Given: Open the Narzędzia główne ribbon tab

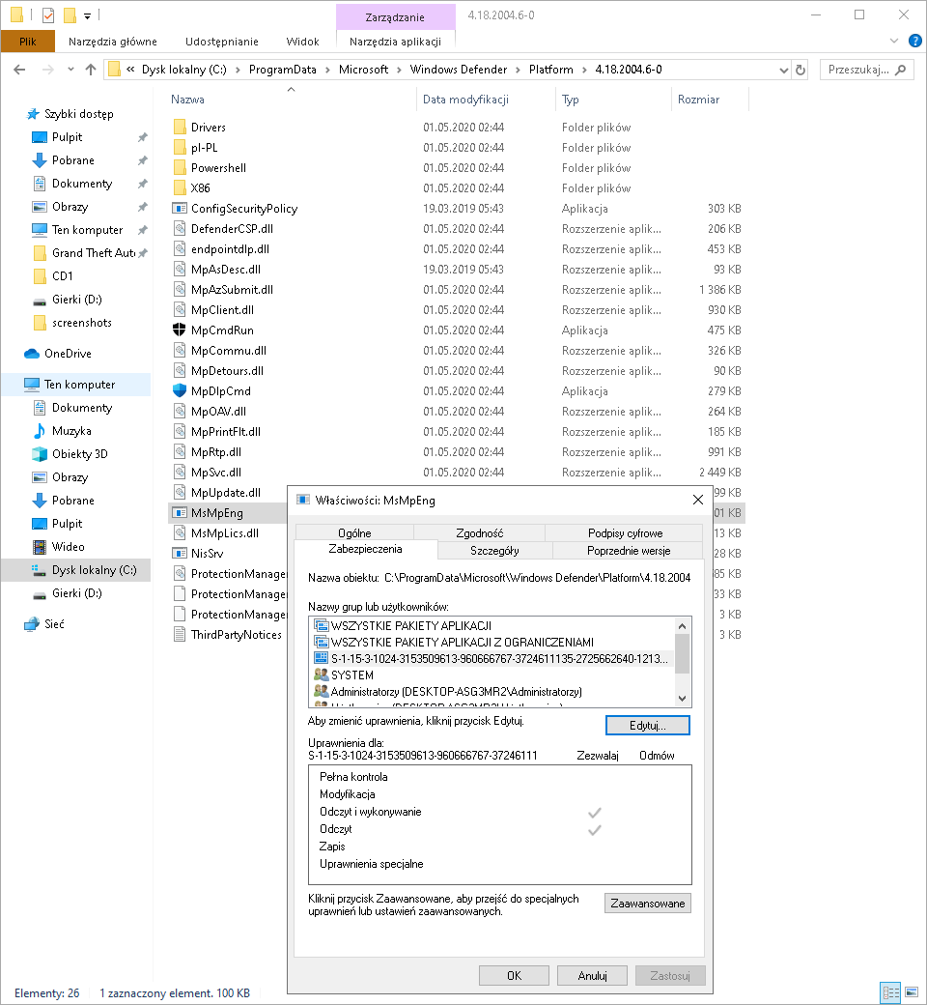Looking at the screenshot, I should coord(113,42).
